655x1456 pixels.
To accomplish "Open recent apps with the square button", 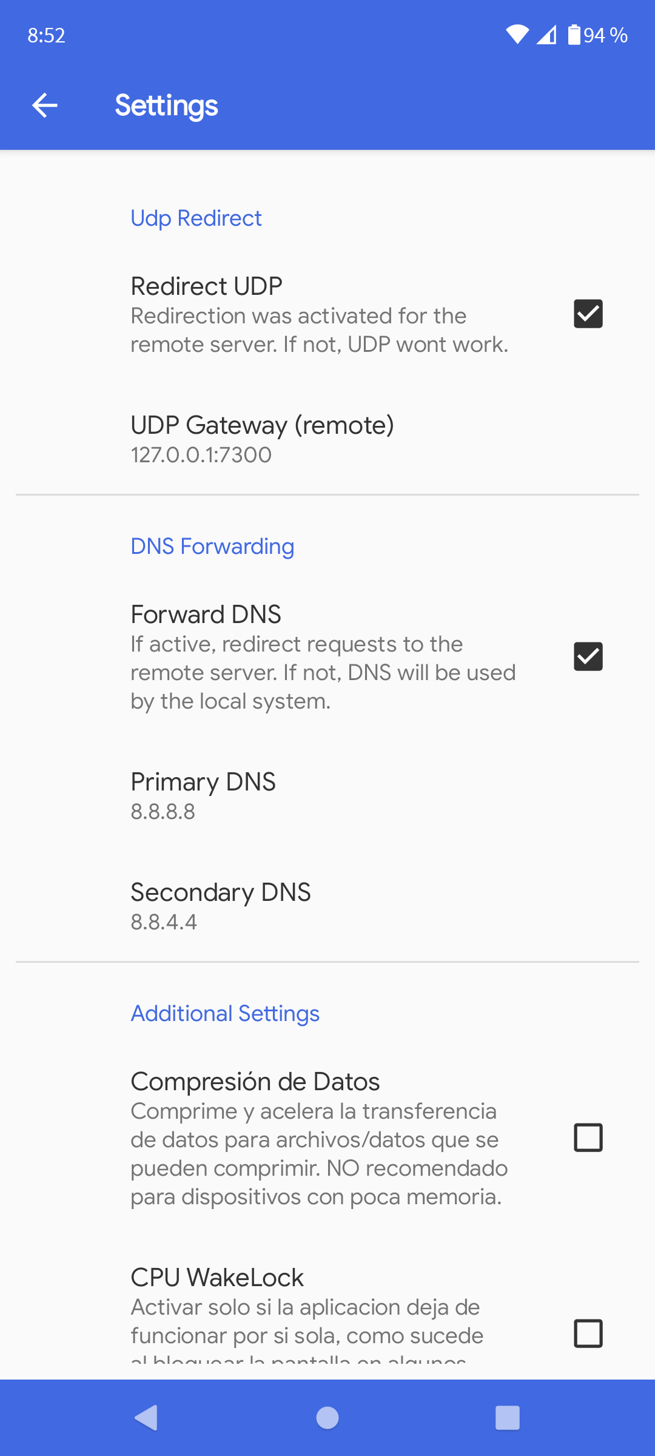I will pyautogui.click(x=508, y=1418).
